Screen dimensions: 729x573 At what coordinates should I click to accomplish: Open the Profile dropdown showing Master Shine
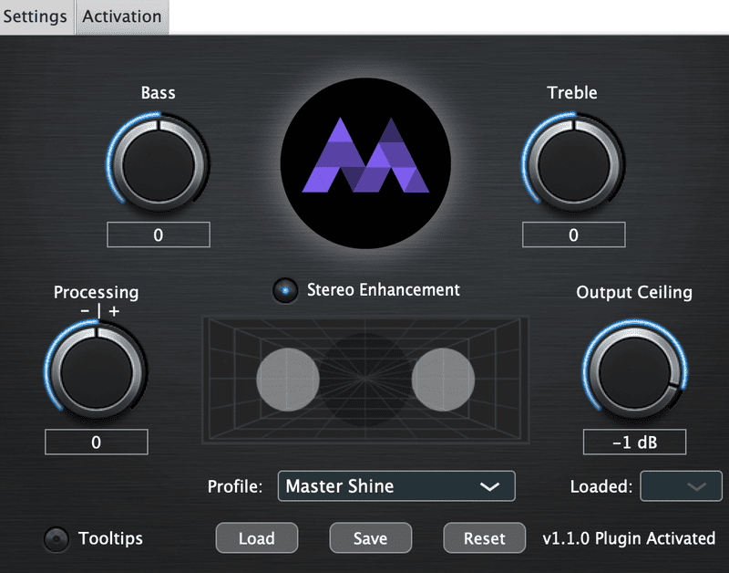pos(396,486)
